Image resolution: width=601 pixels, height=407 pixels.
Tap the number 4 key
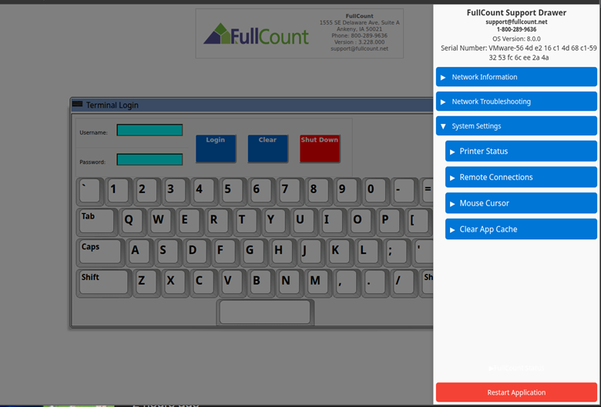pyautogui.click(x=204, y=191)
